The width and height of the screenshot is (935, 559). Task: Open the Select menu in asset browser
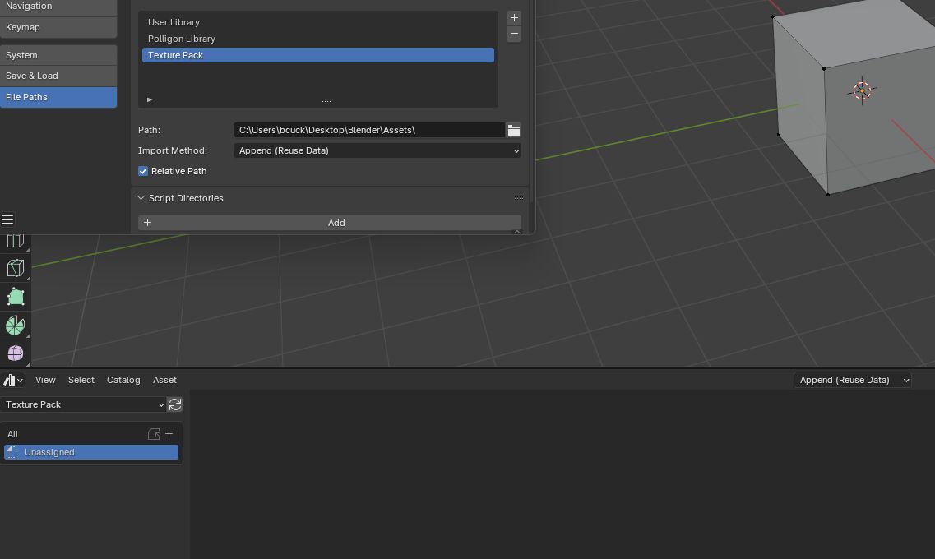coord(81,381)
